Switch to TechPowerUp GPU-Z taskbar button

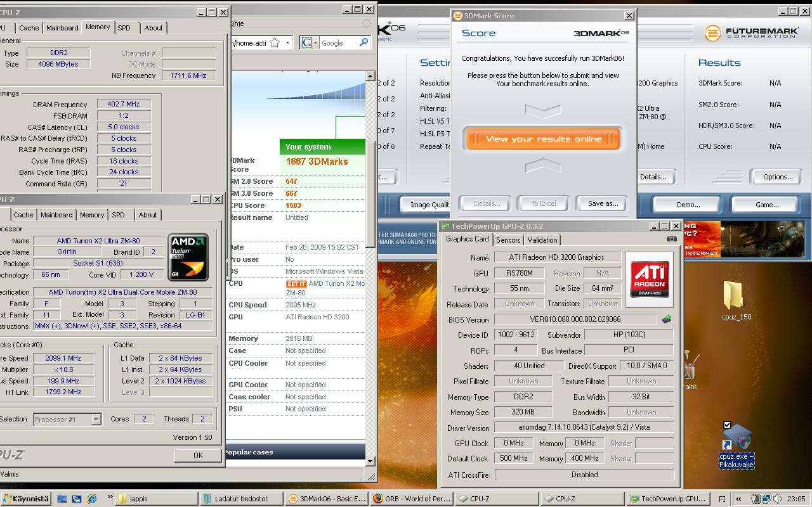tap(668, 499)
